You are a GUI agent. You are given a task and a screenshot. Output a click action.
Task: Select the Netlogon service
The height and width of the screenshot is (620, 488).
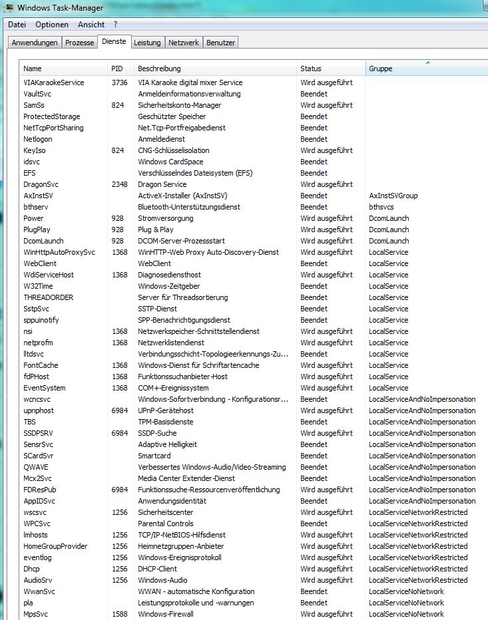click(x=37, y=139)
